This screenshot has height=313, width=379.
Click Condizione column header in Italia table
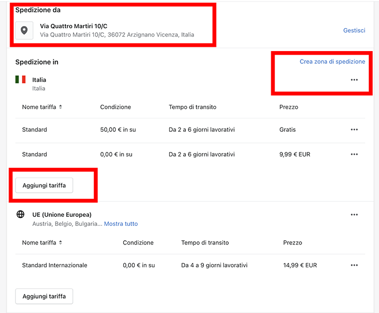coord(116,107)
